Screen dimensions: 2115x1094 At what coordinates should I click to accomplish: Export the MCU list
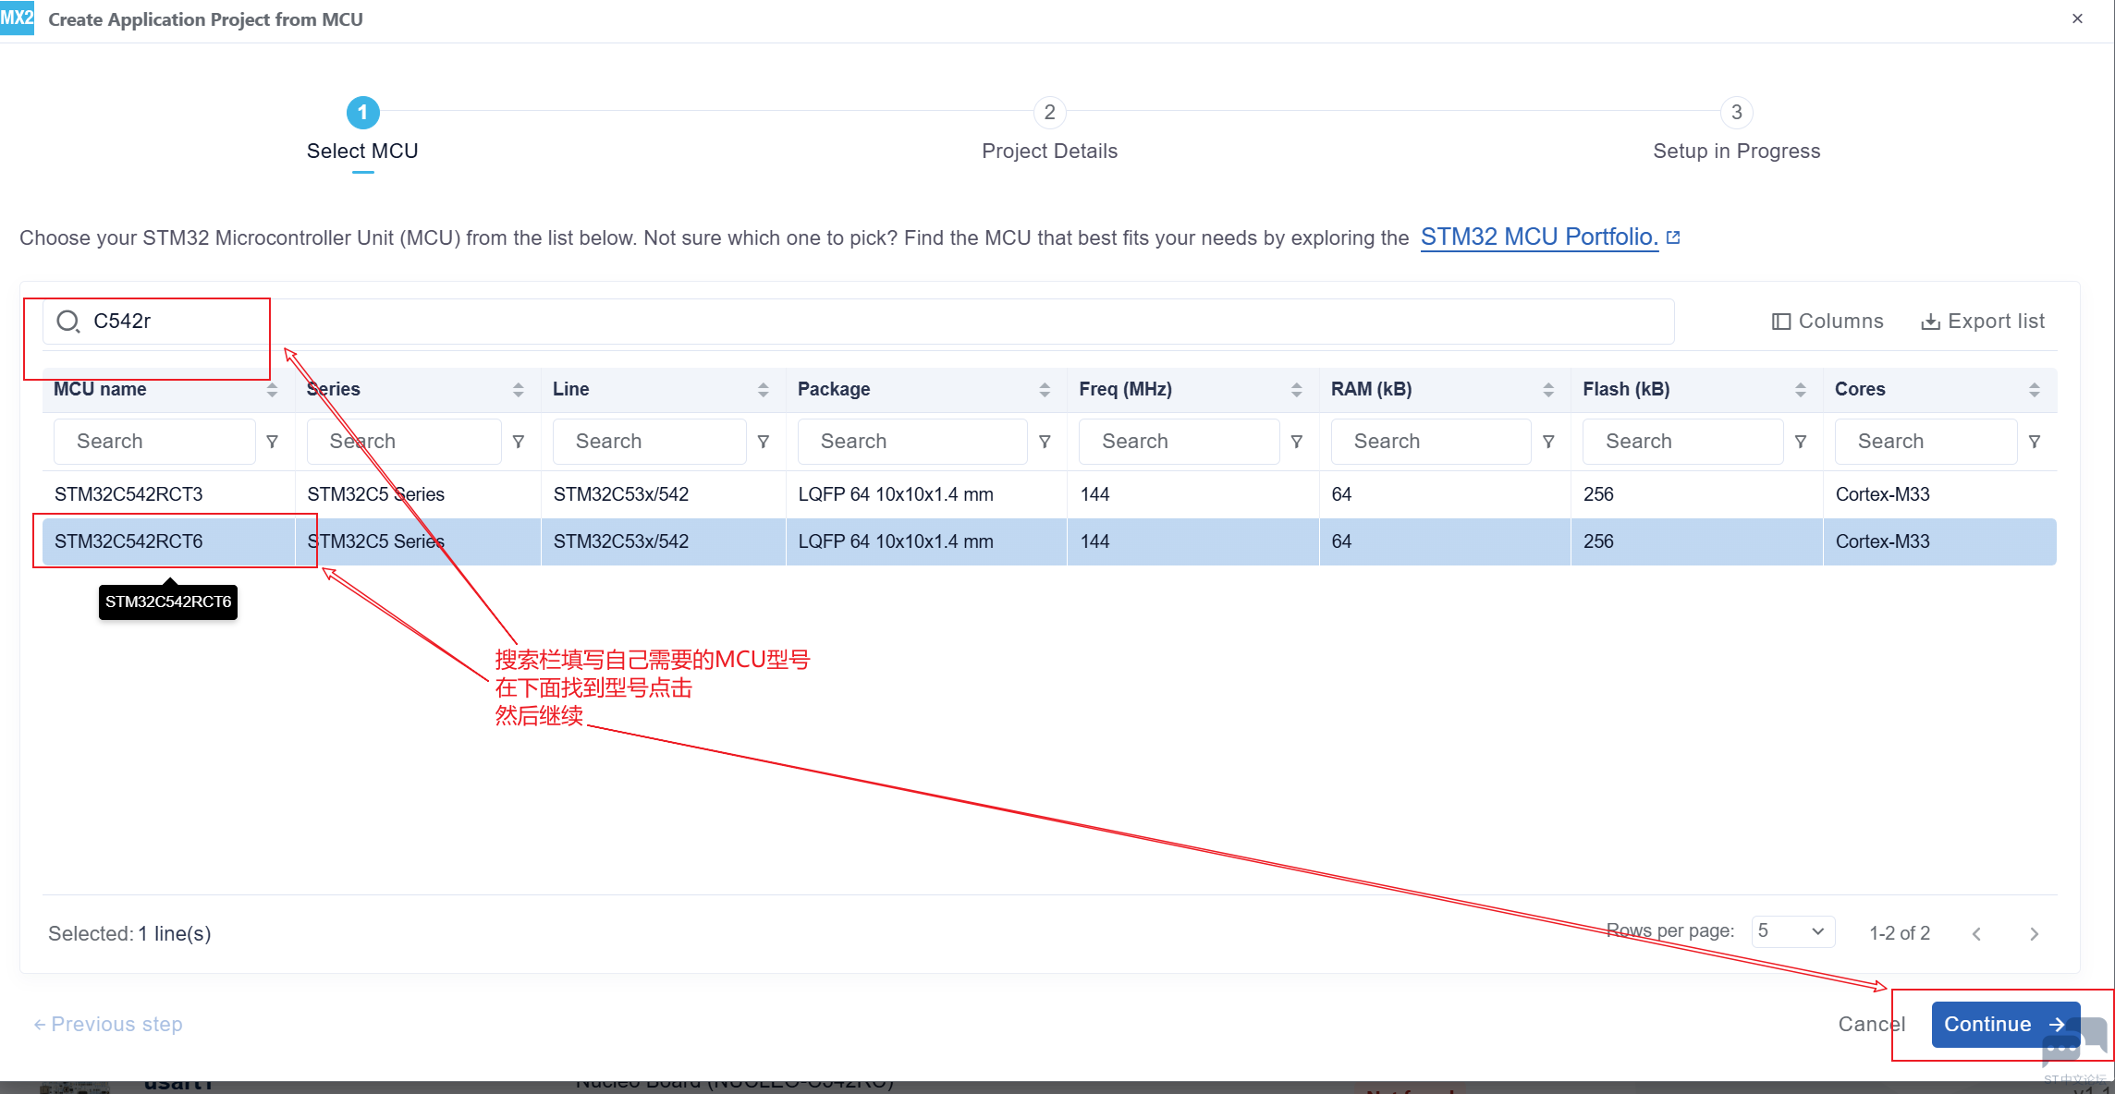tap(1983, 322)
